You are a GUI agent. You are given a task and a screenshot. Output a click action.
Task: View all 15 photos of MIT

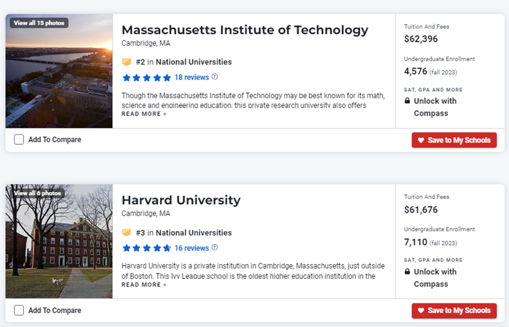[39, 23]
